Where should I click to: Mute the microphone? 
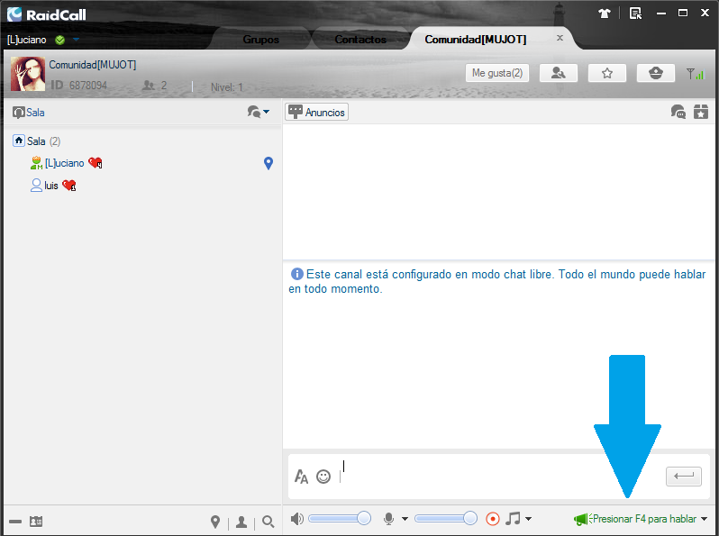point(389,518)
